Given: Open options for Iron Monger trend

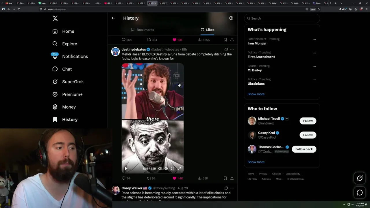Looking at the screenshot, I should tap(314, 40).
